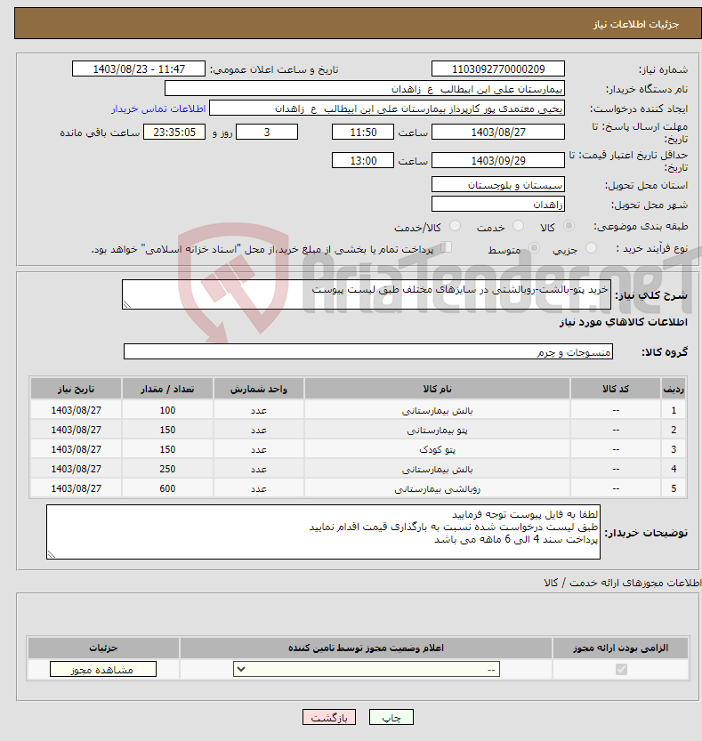Click the الزامی بودن ارائه مجوز header
The height and width of the screenshot is (741, 702).
point(621,648)
